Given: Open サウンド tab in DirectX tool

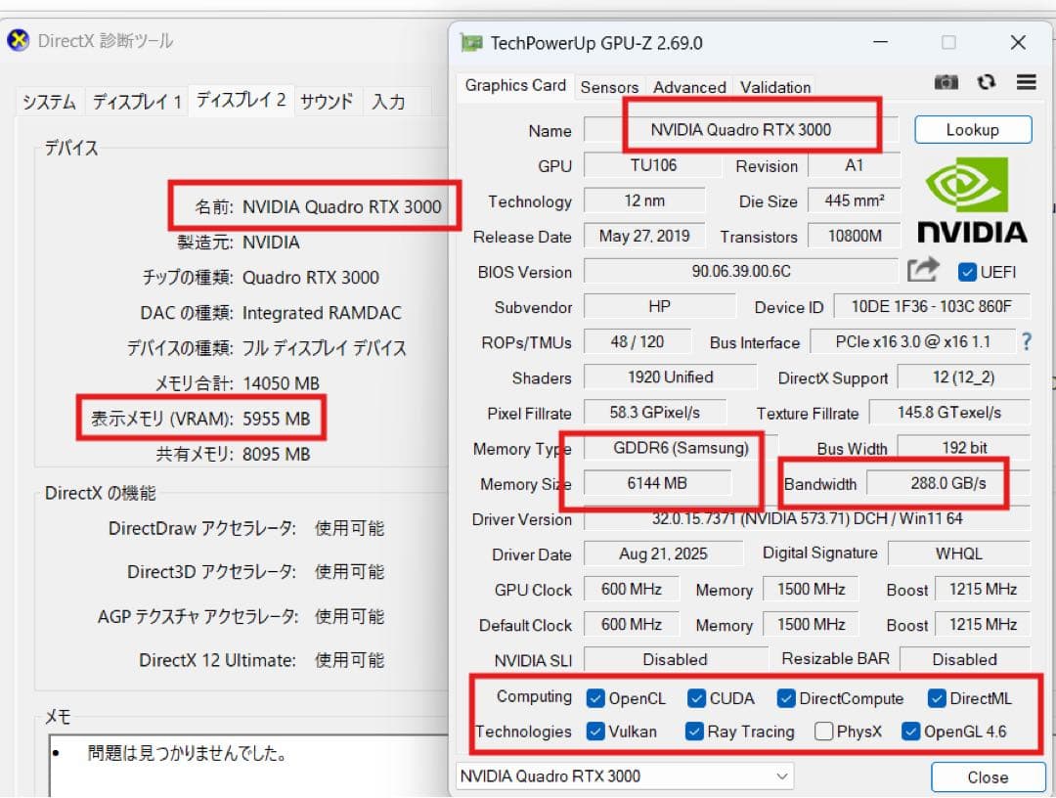Looking at the screenshot, I should coord(327,102).
